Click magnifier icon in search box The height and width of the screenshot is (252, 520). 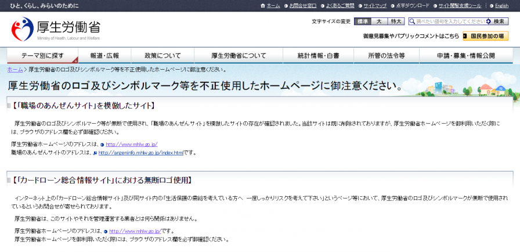point(412,21)
